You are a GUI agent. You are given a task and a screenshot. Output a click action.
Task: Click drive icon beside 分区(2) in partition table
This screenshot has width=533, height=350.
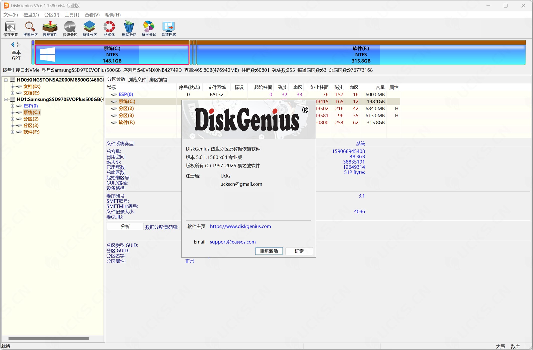point(114,108)
